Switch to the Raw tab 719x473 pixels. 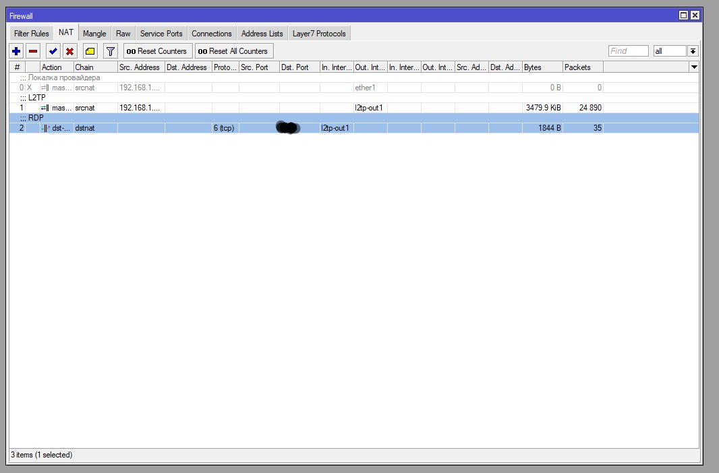[123, 34]
